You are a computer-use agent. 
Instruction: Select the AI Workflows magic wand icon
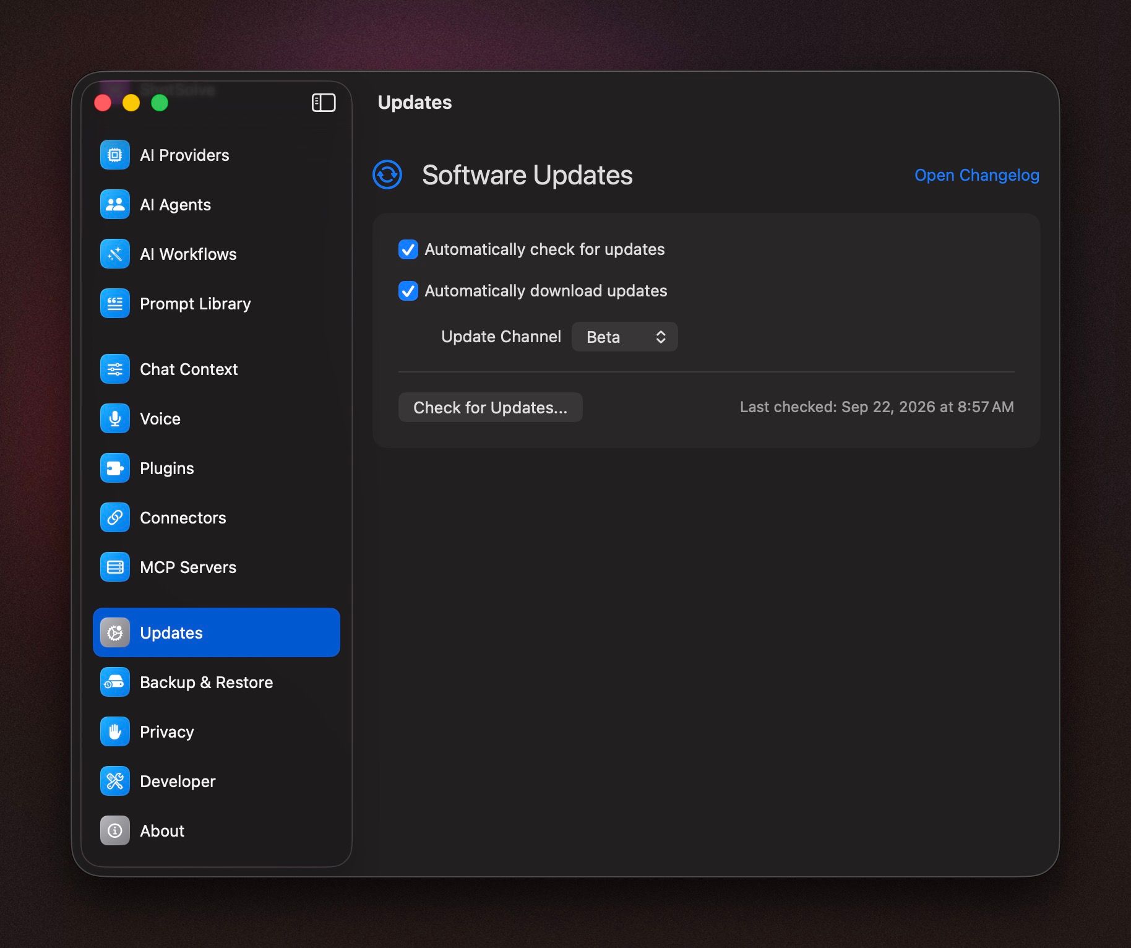coord(115,254)
